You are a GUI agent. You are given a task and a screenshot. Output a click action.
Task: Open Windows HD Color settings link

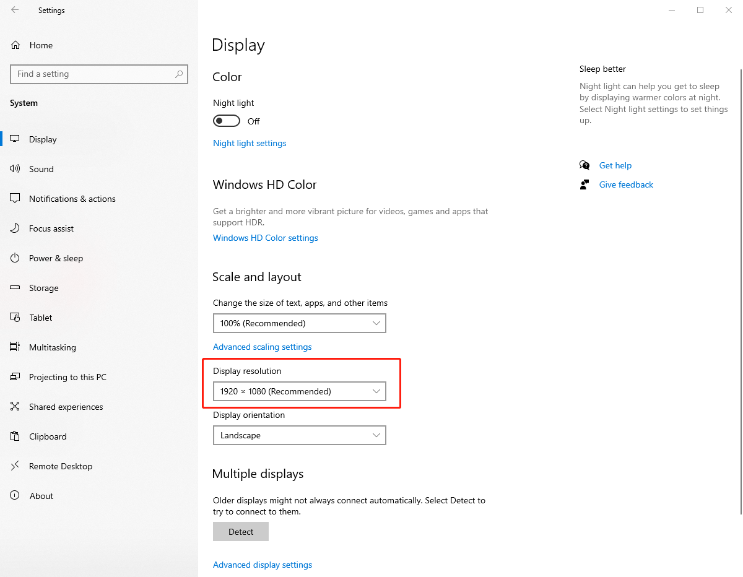click(265, 238)
